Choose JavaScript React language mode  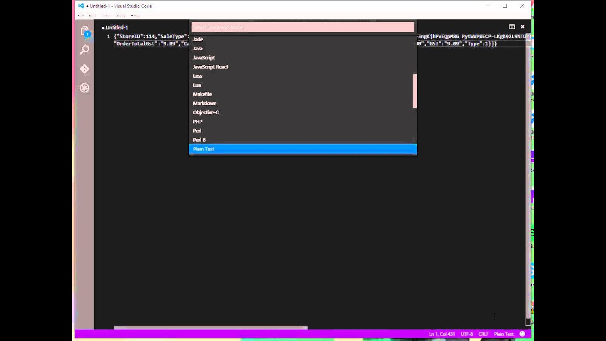click(303, 67)
